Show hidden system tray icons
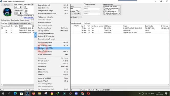170x96 pixels. [x=140, y=94]
